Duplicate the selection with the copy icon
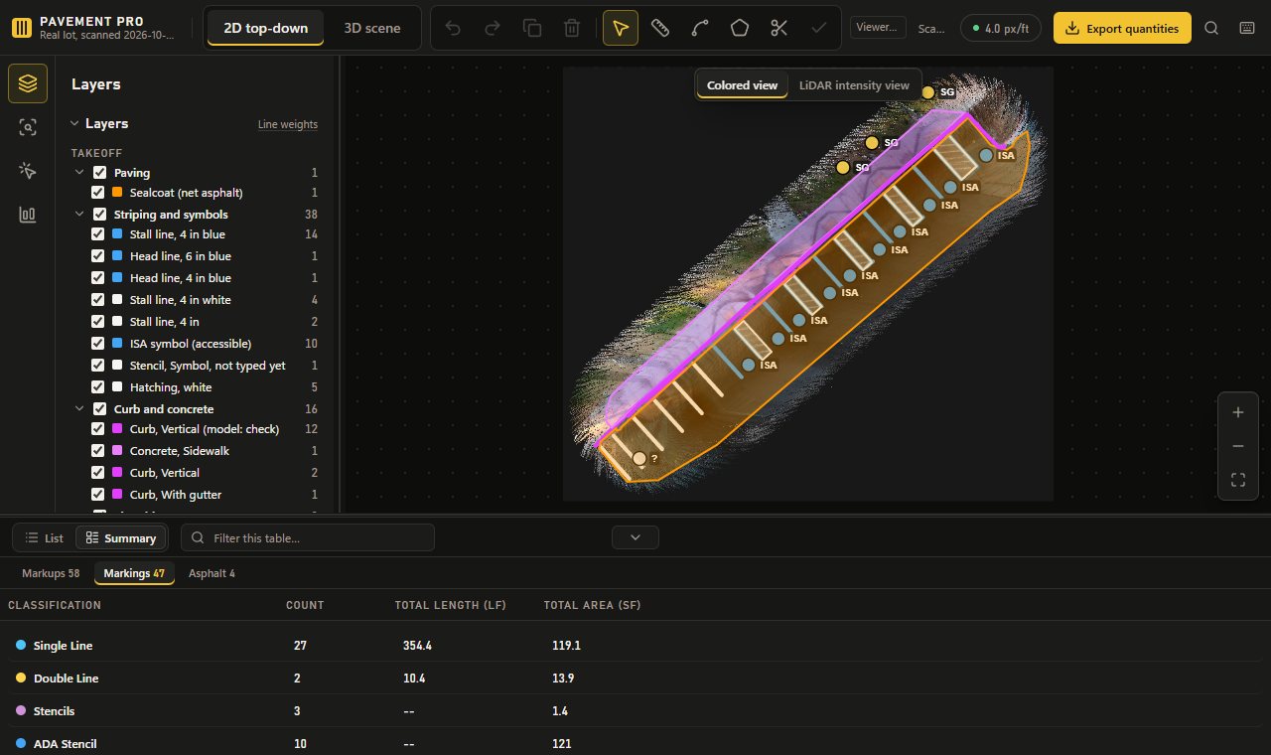 (532, 28)
